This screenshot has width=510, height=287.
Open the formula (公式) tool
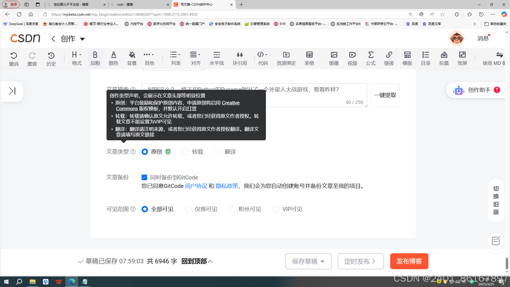click(371, 58)
